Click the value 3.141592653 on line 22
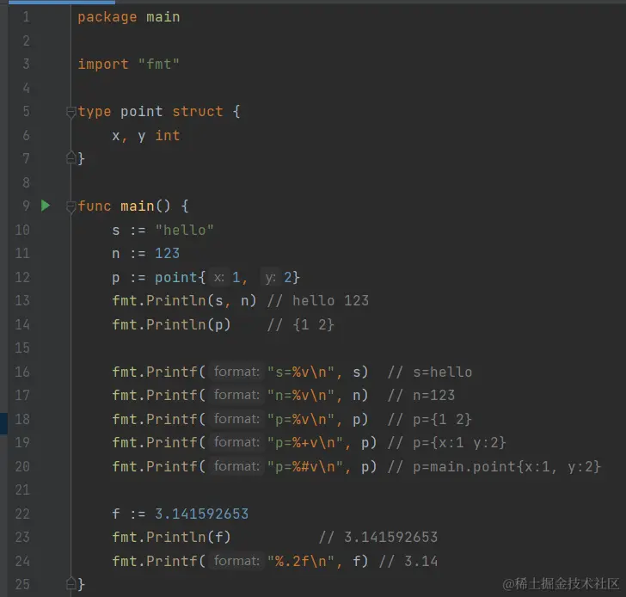 (201, 514)
